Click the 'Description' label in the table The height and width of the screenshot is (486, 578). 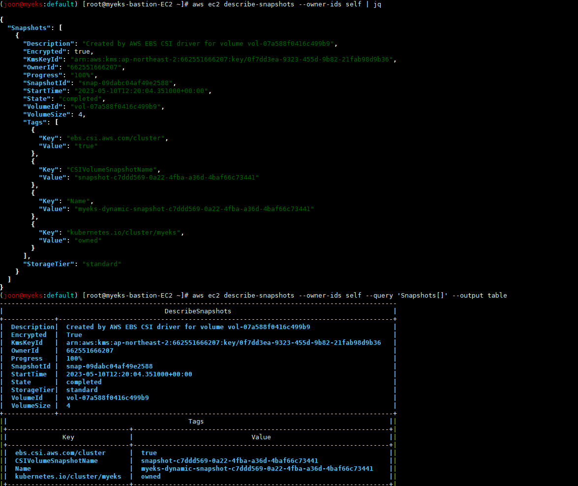(33, 327)
